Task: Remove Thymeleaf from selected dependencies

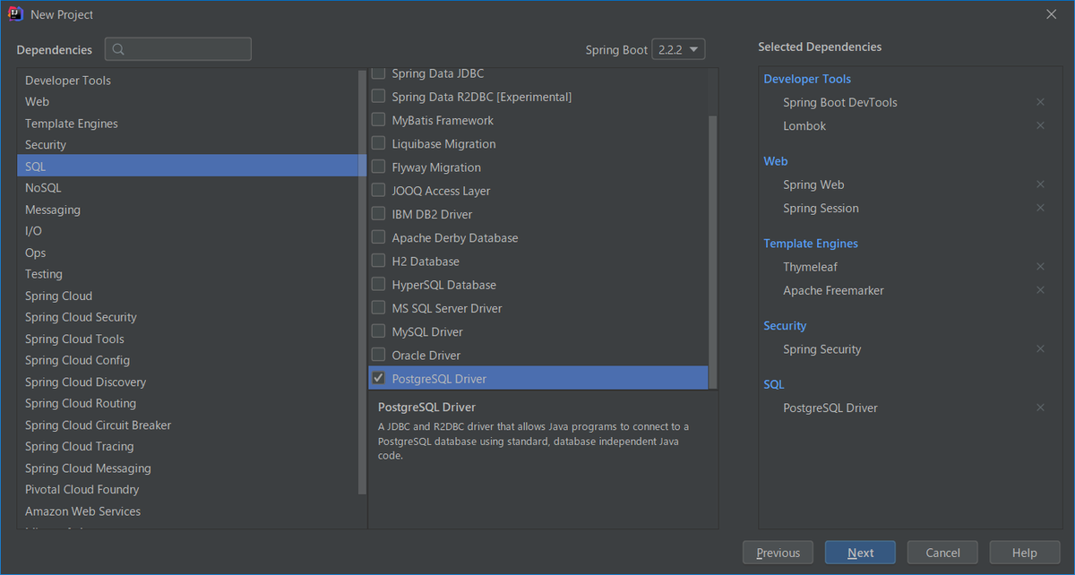Action: [1040, 267]
